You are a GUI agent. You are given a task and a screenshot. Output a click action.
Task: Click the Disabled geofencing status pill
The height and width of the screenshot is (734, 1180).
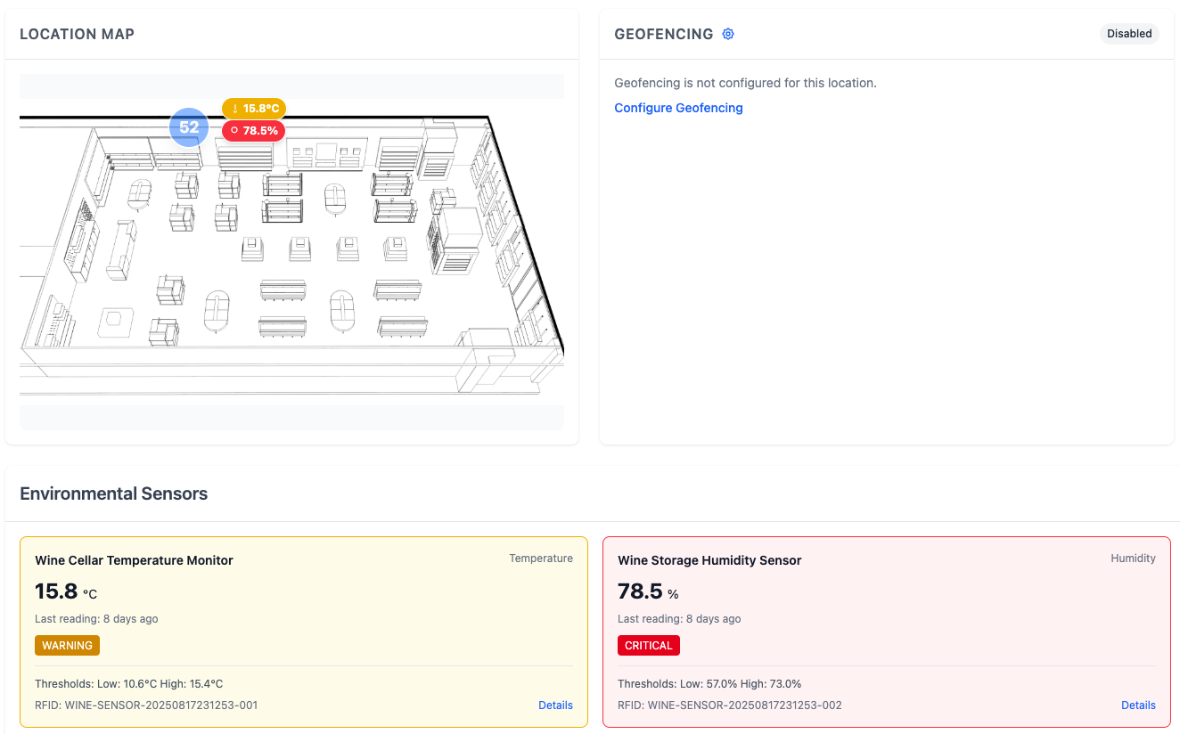coord(1129,34)
